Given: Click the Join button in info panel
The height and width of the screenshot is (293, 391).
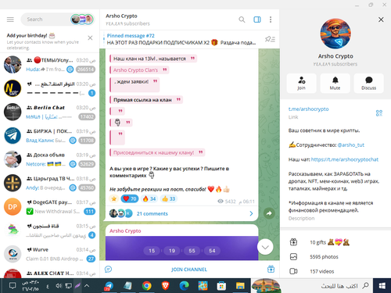Looking at the screenshot, I should (301, 84).
